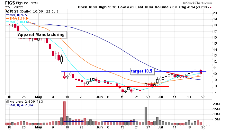
Task: Click the 5M volume axis label
Action: tap(217, 119)
